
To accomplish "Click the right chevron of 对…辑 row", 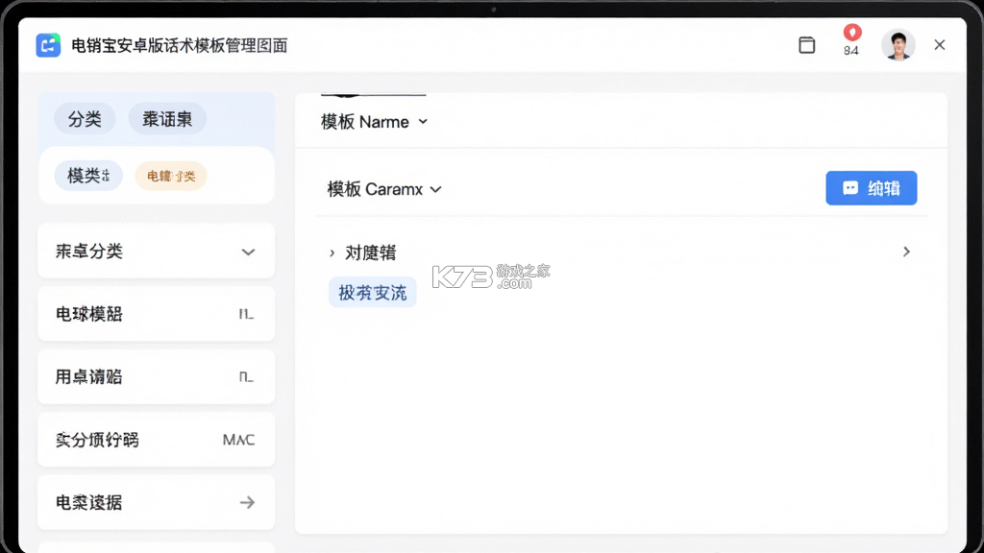I will (907, 252).
